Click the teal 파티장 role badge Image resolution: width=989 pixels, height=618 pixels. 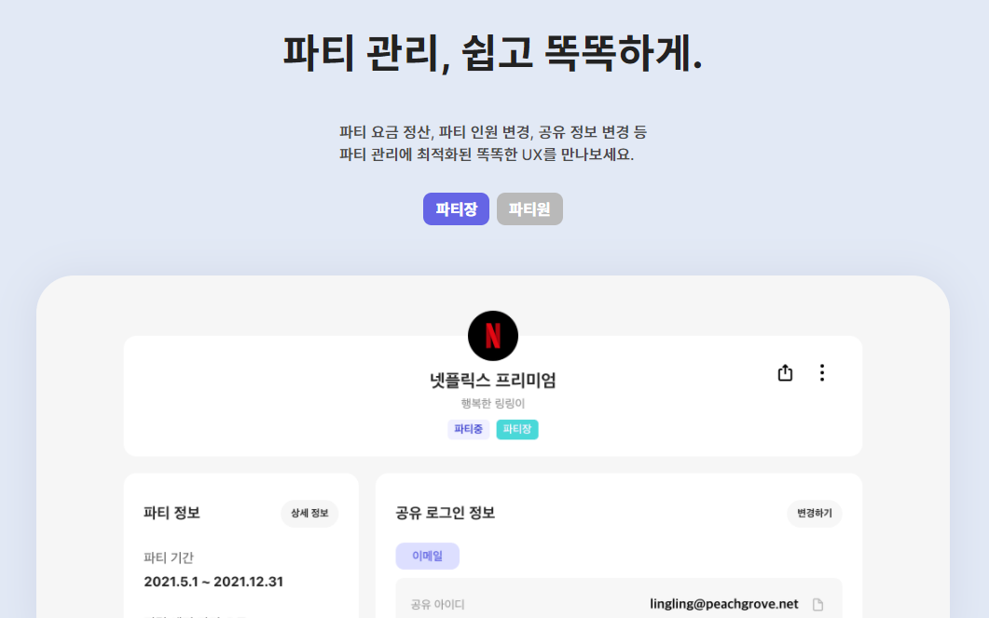click(517, 429)
